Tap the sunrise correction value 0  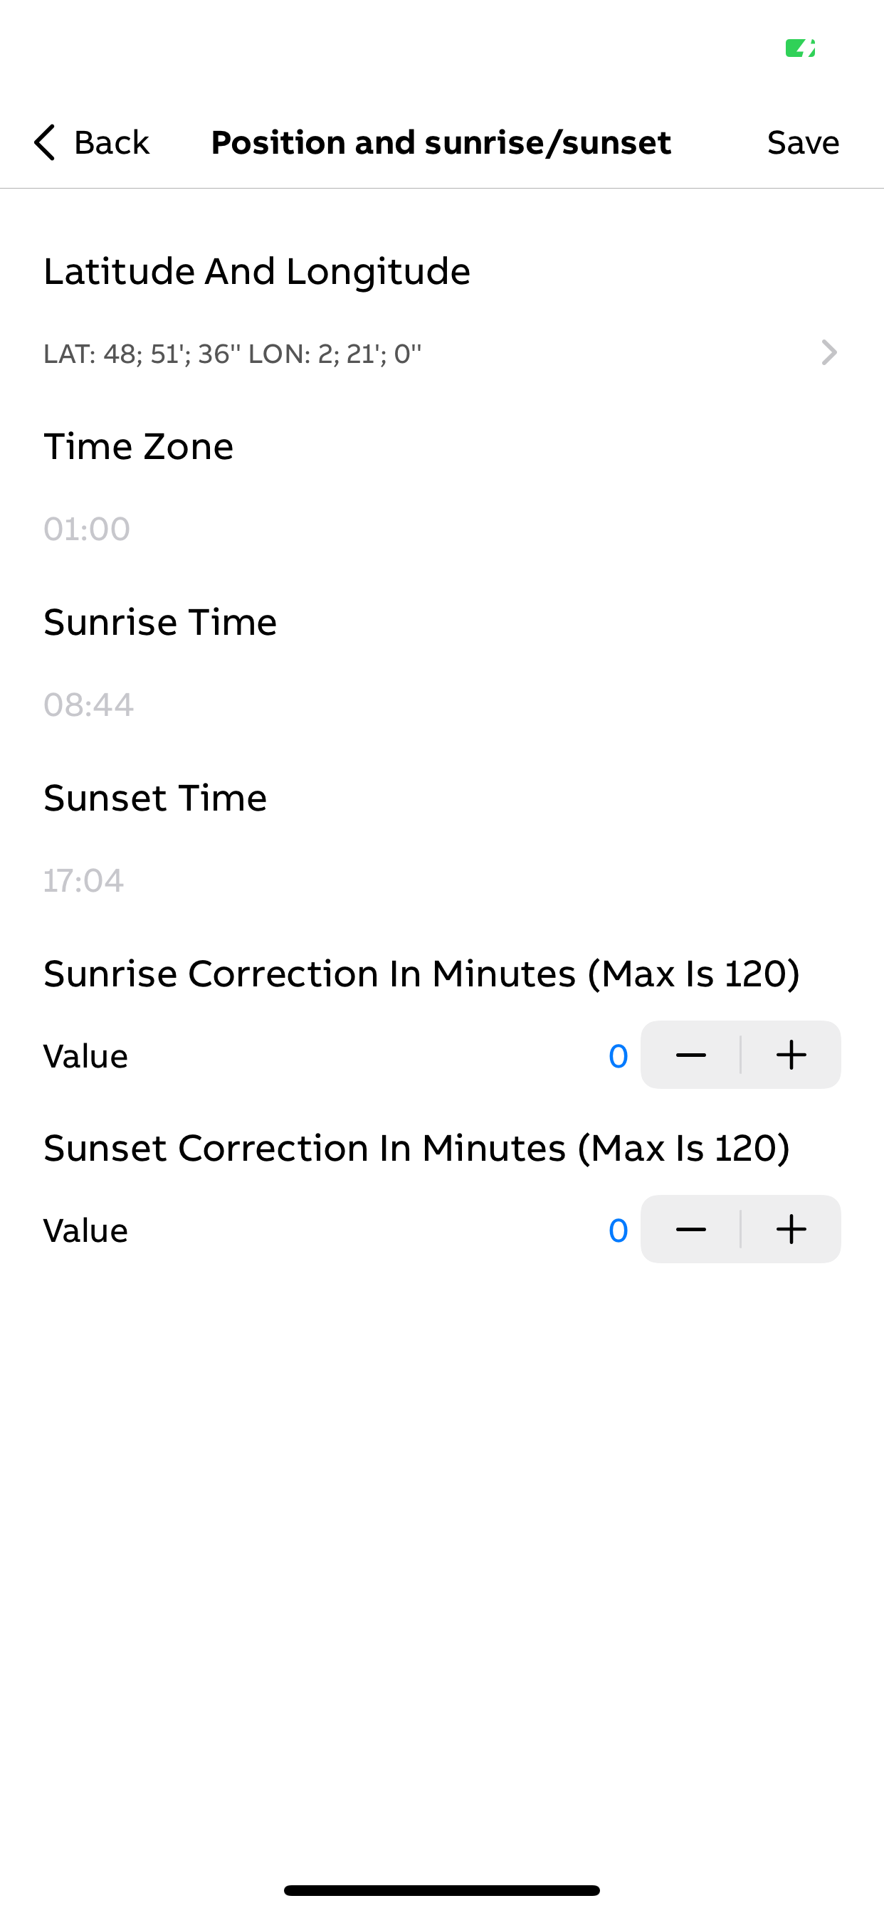(618, 1056)
